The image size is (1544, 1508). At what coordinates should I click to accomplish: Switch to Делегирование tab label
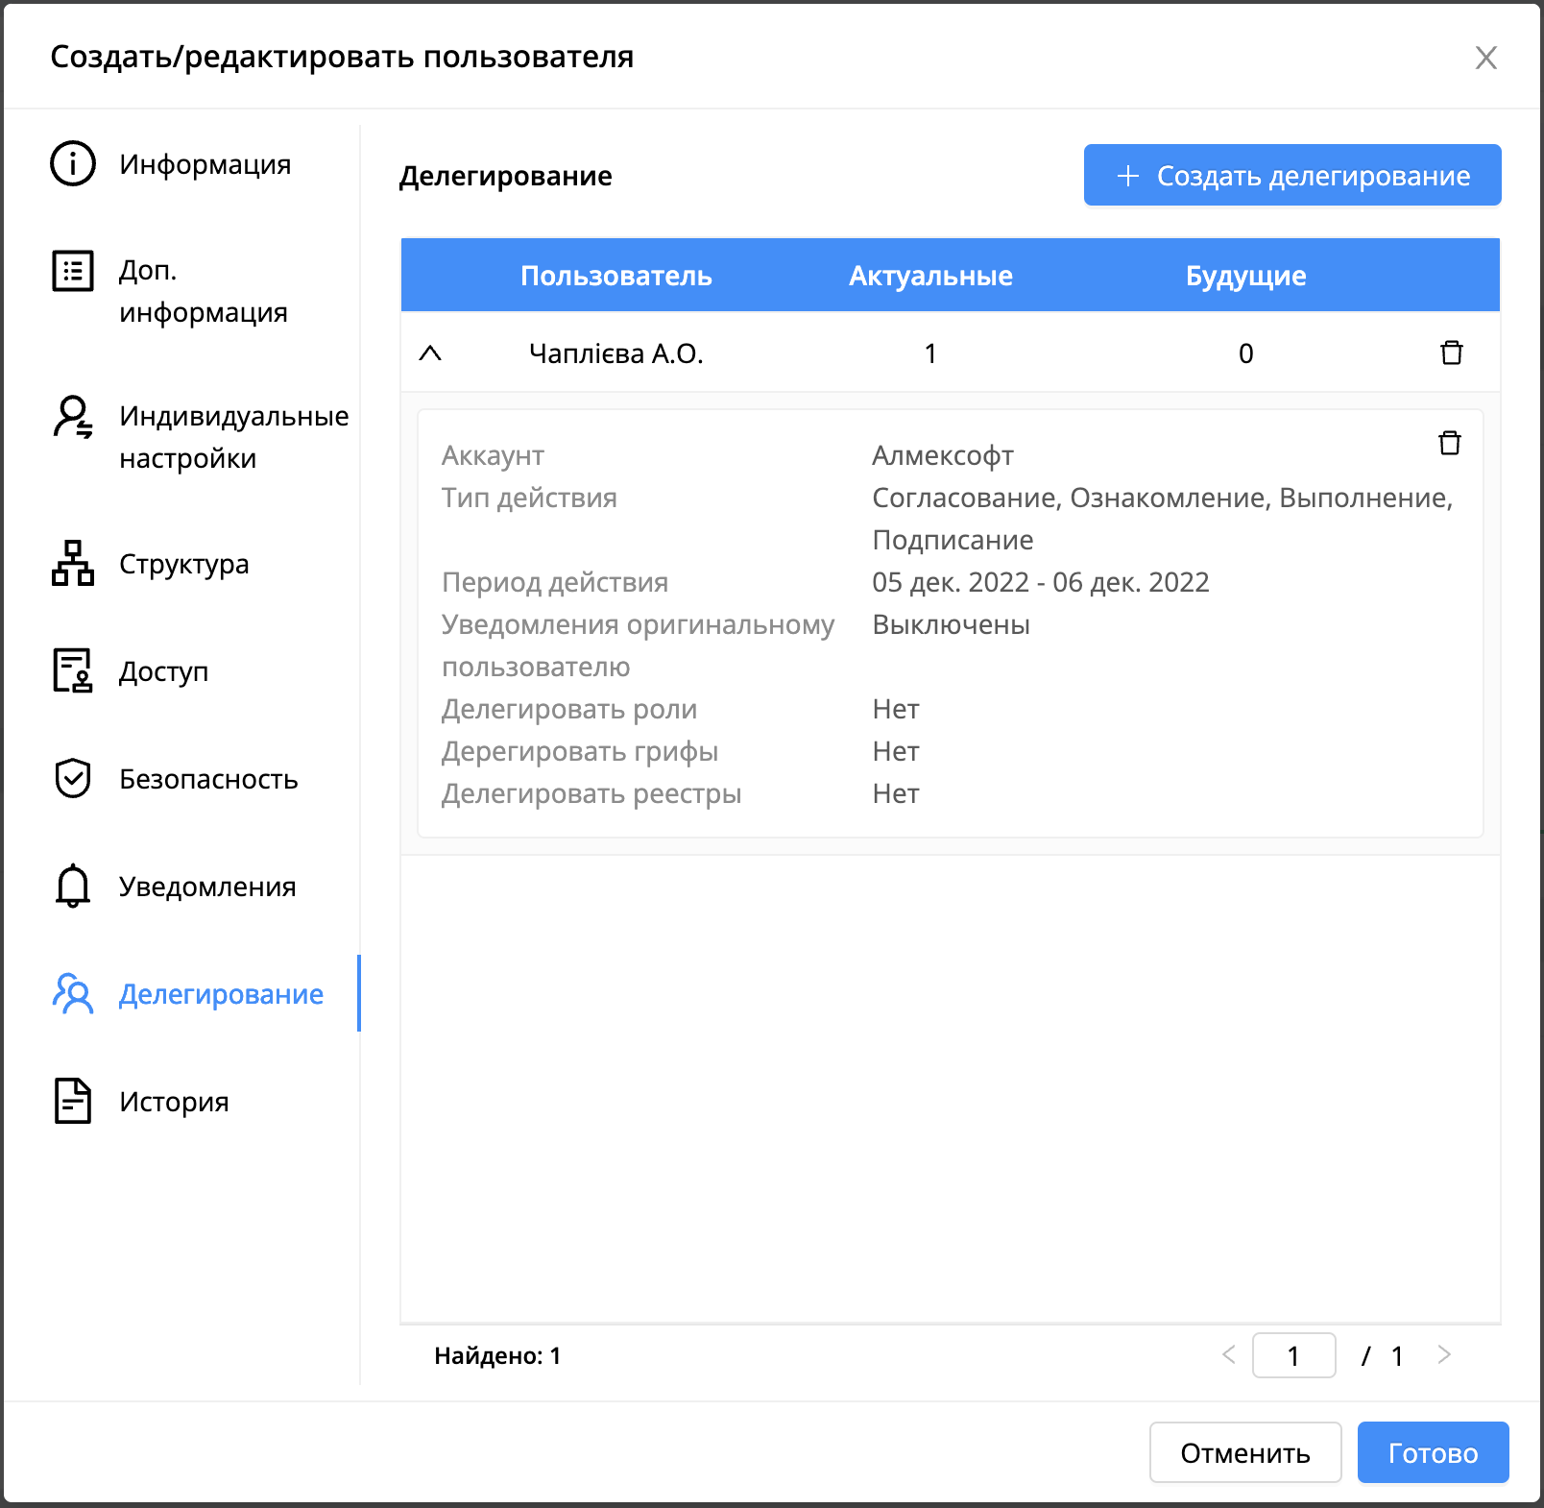click(x=221, y=994)
